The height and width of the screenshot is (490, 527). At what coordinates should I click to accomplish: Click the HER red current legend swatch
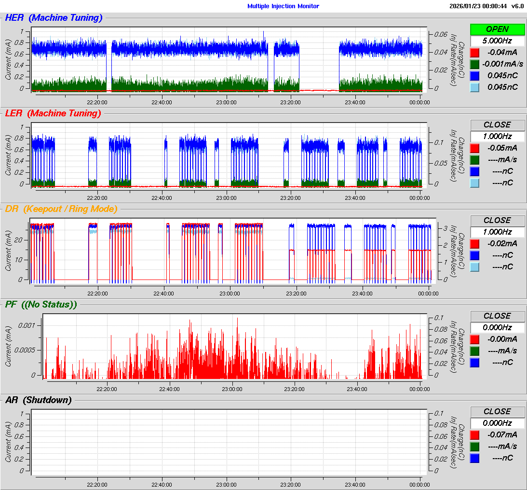(475, 53)
